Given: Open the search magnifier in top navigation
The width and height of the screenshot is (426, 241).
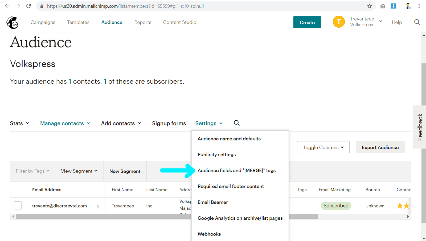Looking at the screenshot, I should pyautogui.click(x=417, y=22).
